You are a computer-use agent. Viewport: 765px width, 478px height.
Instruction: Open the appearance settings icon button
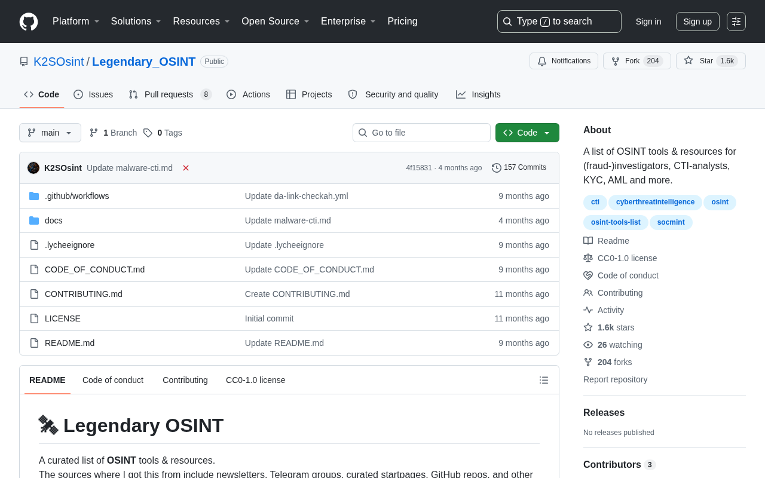click(x=736, y=22)
